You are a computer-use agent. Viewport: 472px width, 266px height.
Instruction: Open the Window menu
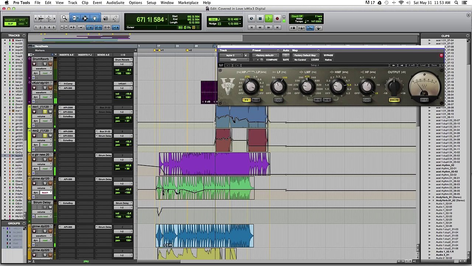pyautogui.click(x=167, y=3)
